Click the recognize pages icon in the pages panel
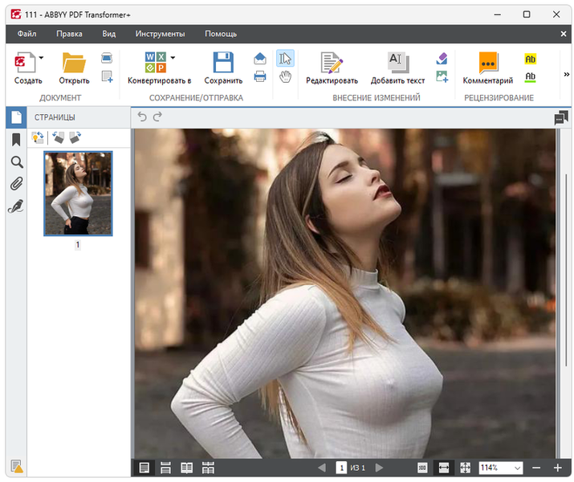Screen dimensions: 574x482 click(x=38, y=137)
